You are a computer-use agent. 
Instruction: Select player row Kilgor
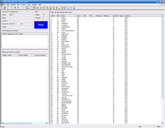[x=106, y=74]
